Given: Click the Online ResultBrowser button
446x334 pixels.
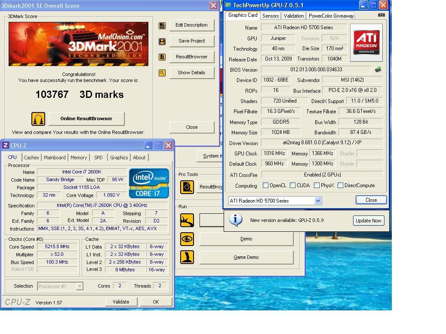Looking at the screenshot, I should pos(86,119).
